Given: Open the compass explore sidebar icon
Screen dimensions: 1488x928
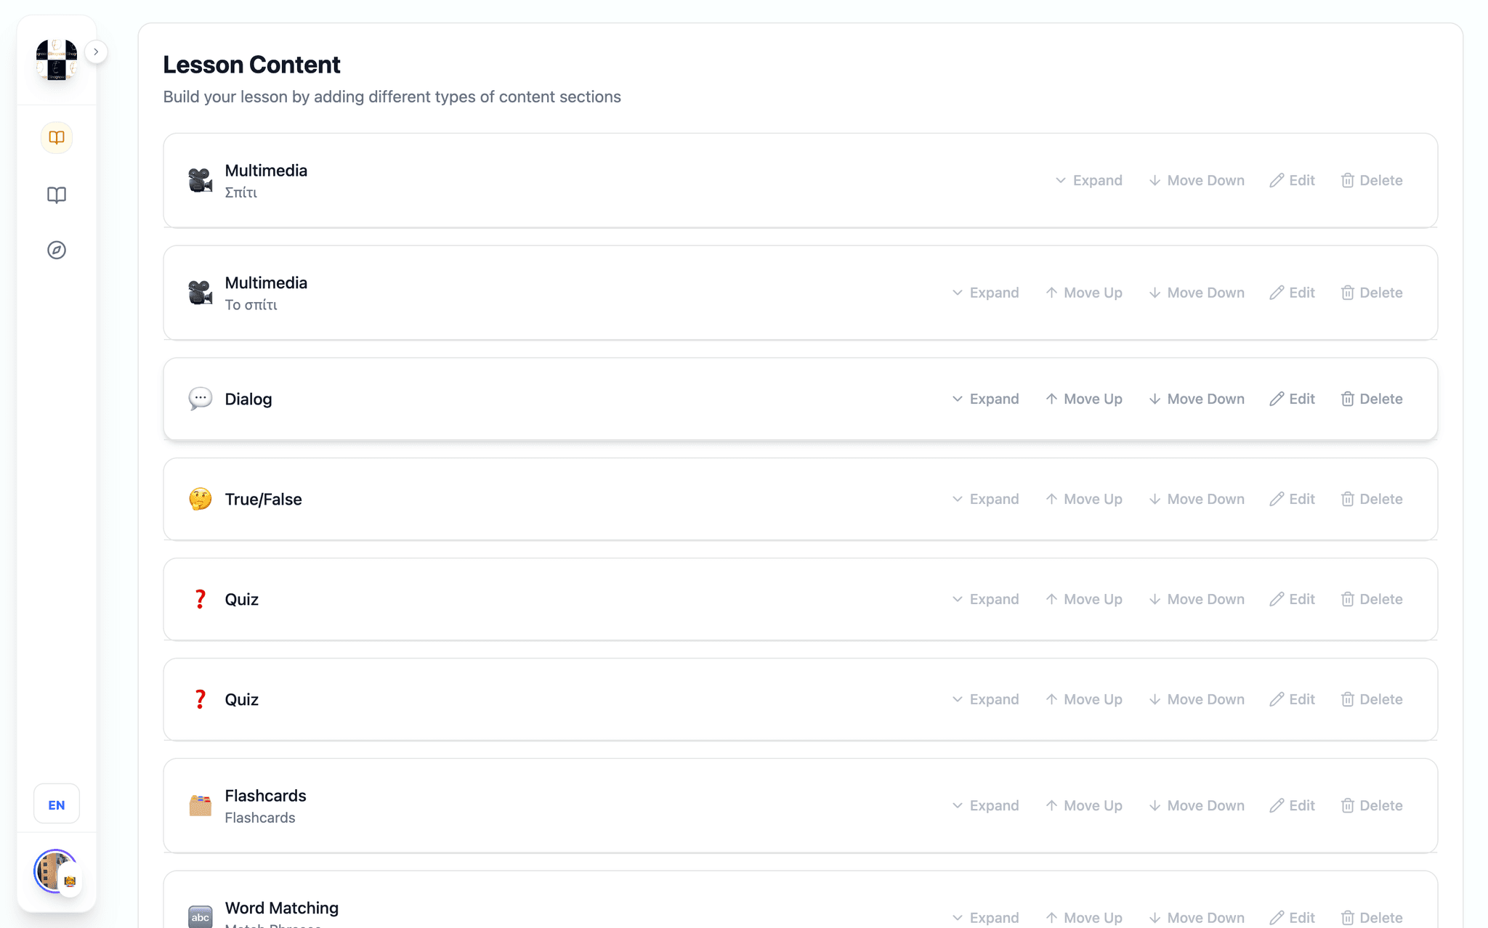Looking at the screenshot, I should pyautogui.click(x=57, y=250).
